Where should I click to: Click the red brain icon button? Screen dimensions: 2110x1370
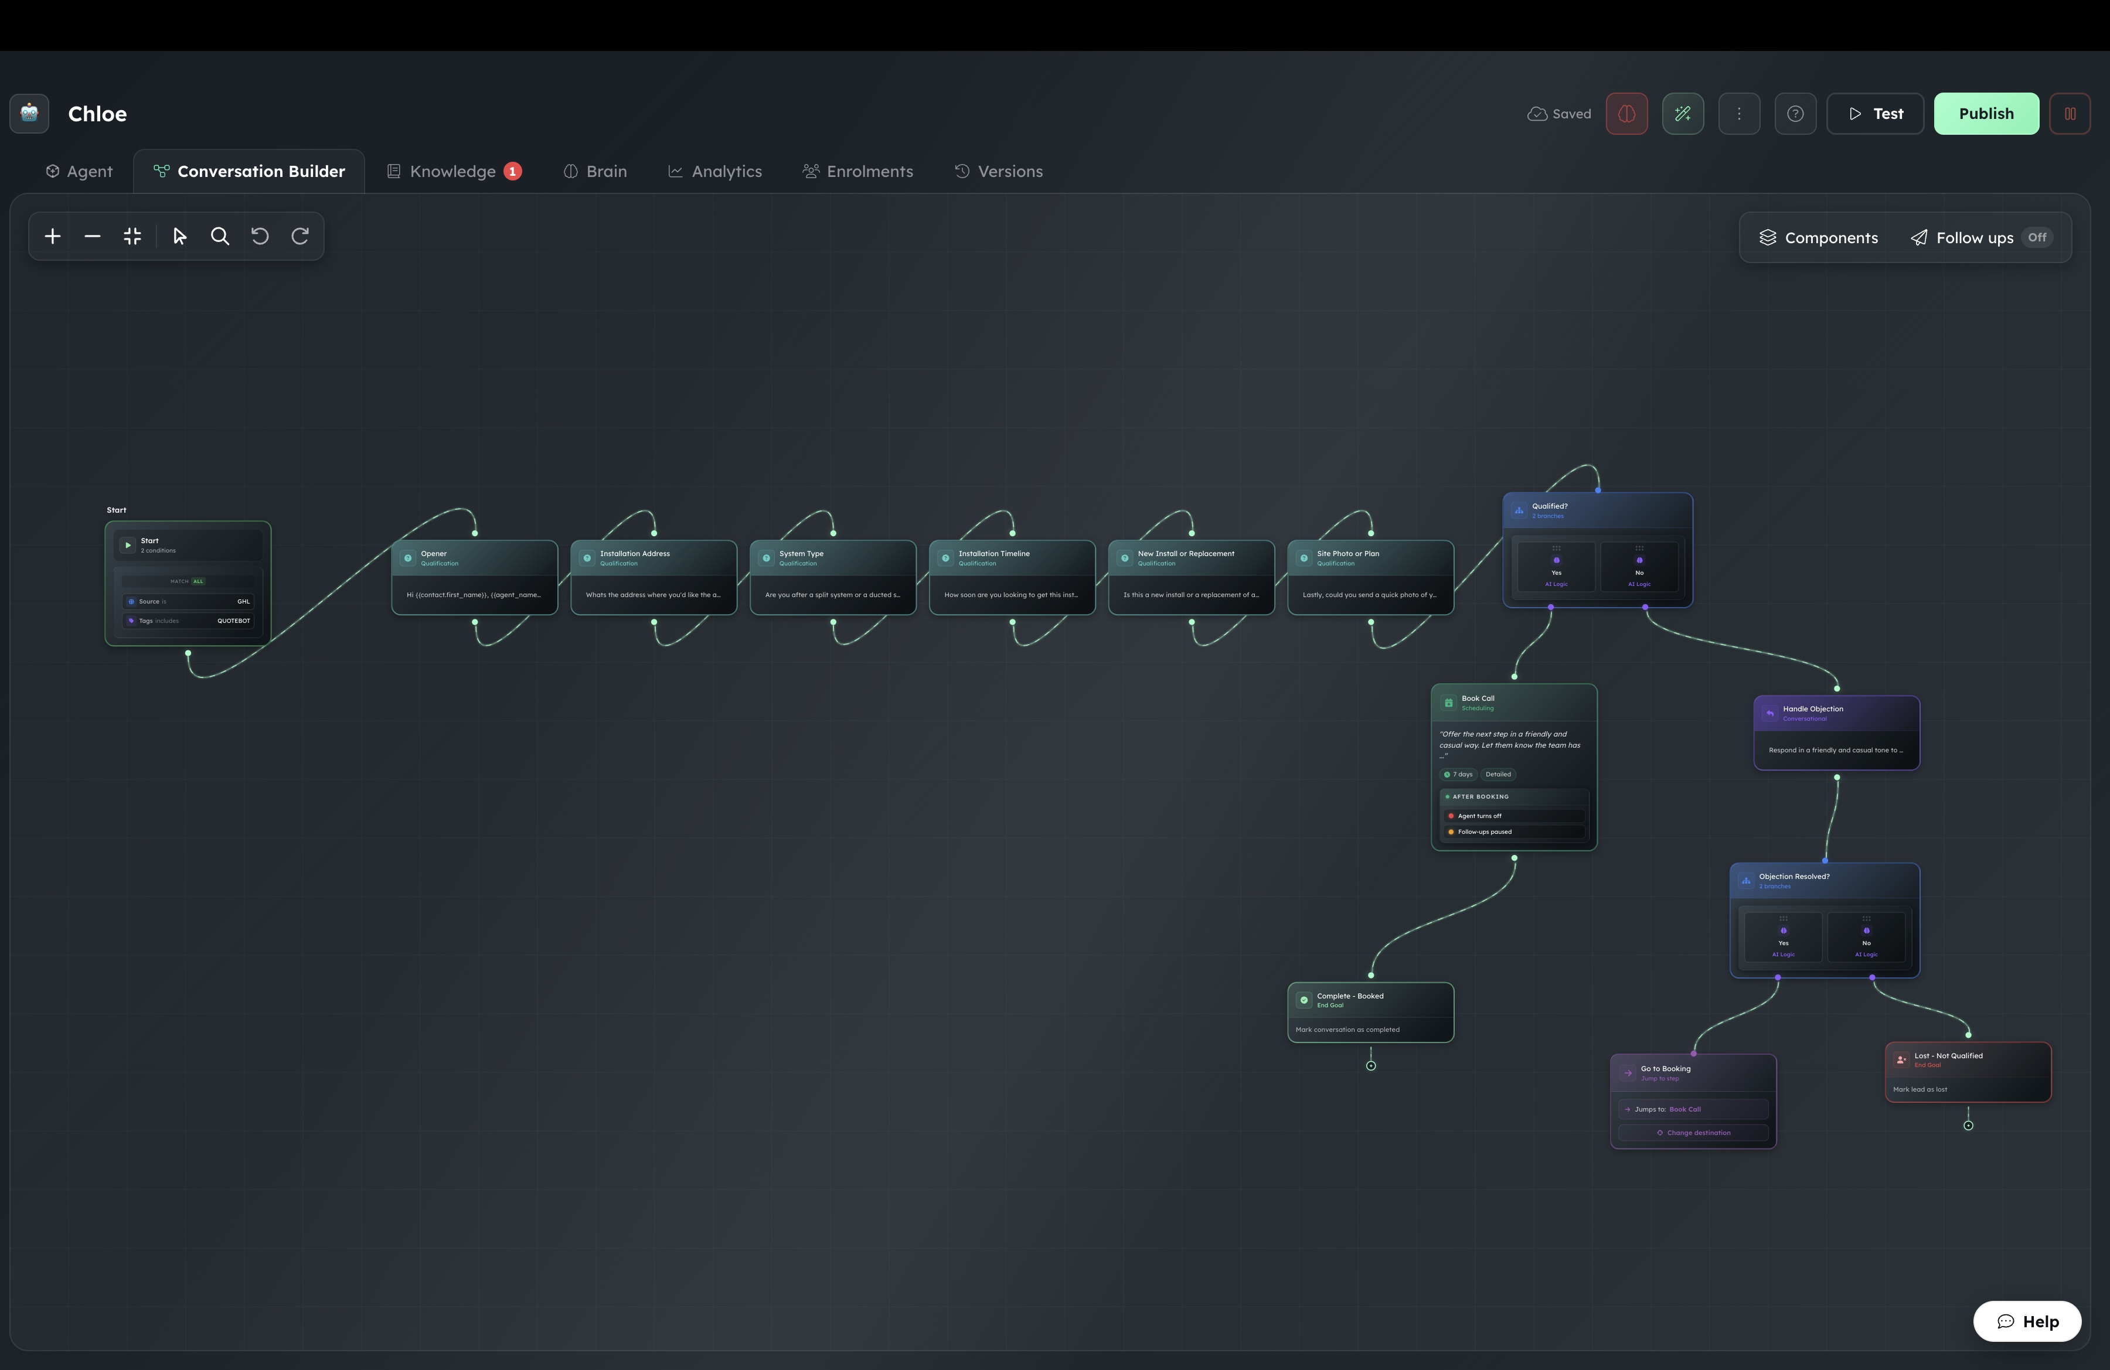click(x=1627, y=114)
